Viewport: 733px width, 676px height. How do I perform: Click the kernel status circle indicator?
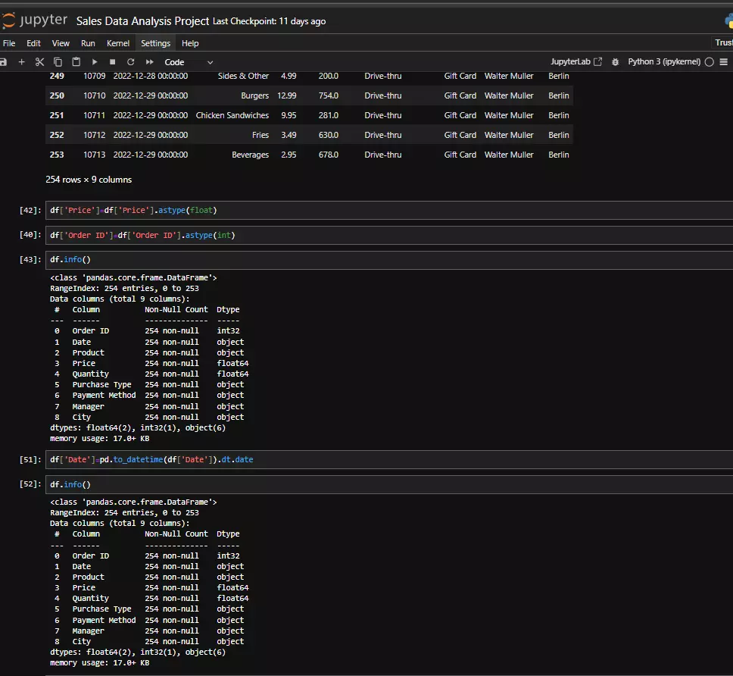[710, 62]
